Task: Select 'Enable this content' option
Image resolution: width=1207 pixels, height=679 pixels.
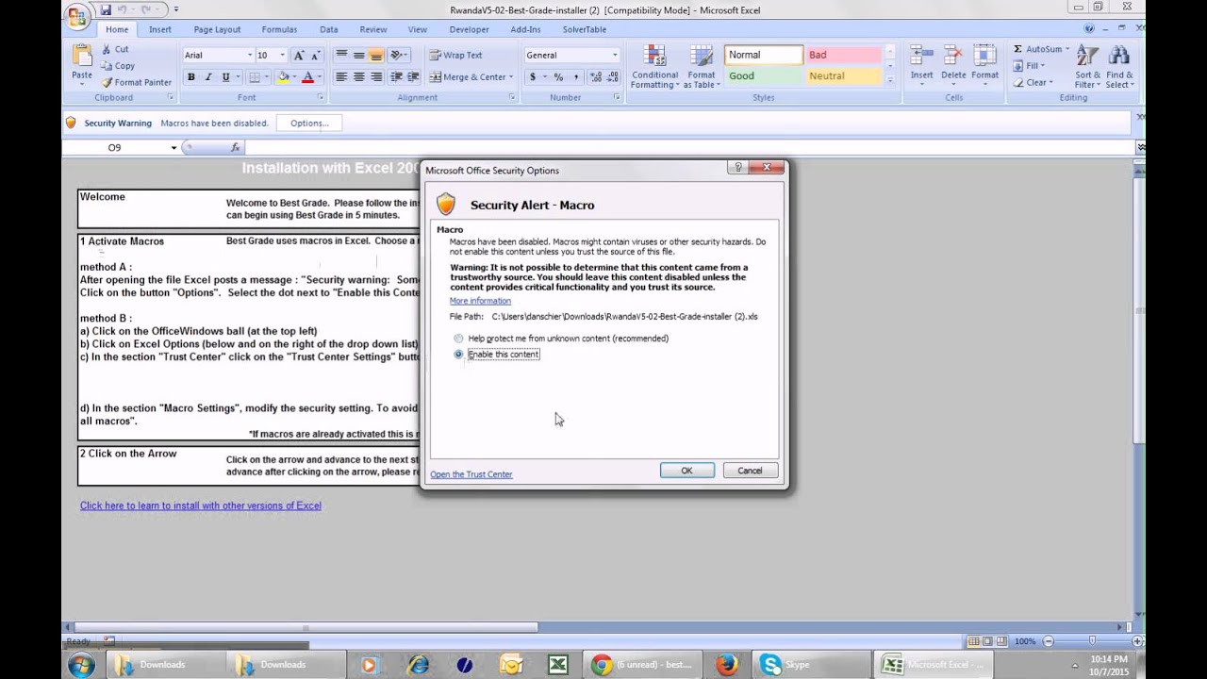Action: pyautogui.click(x=458, y=355)
